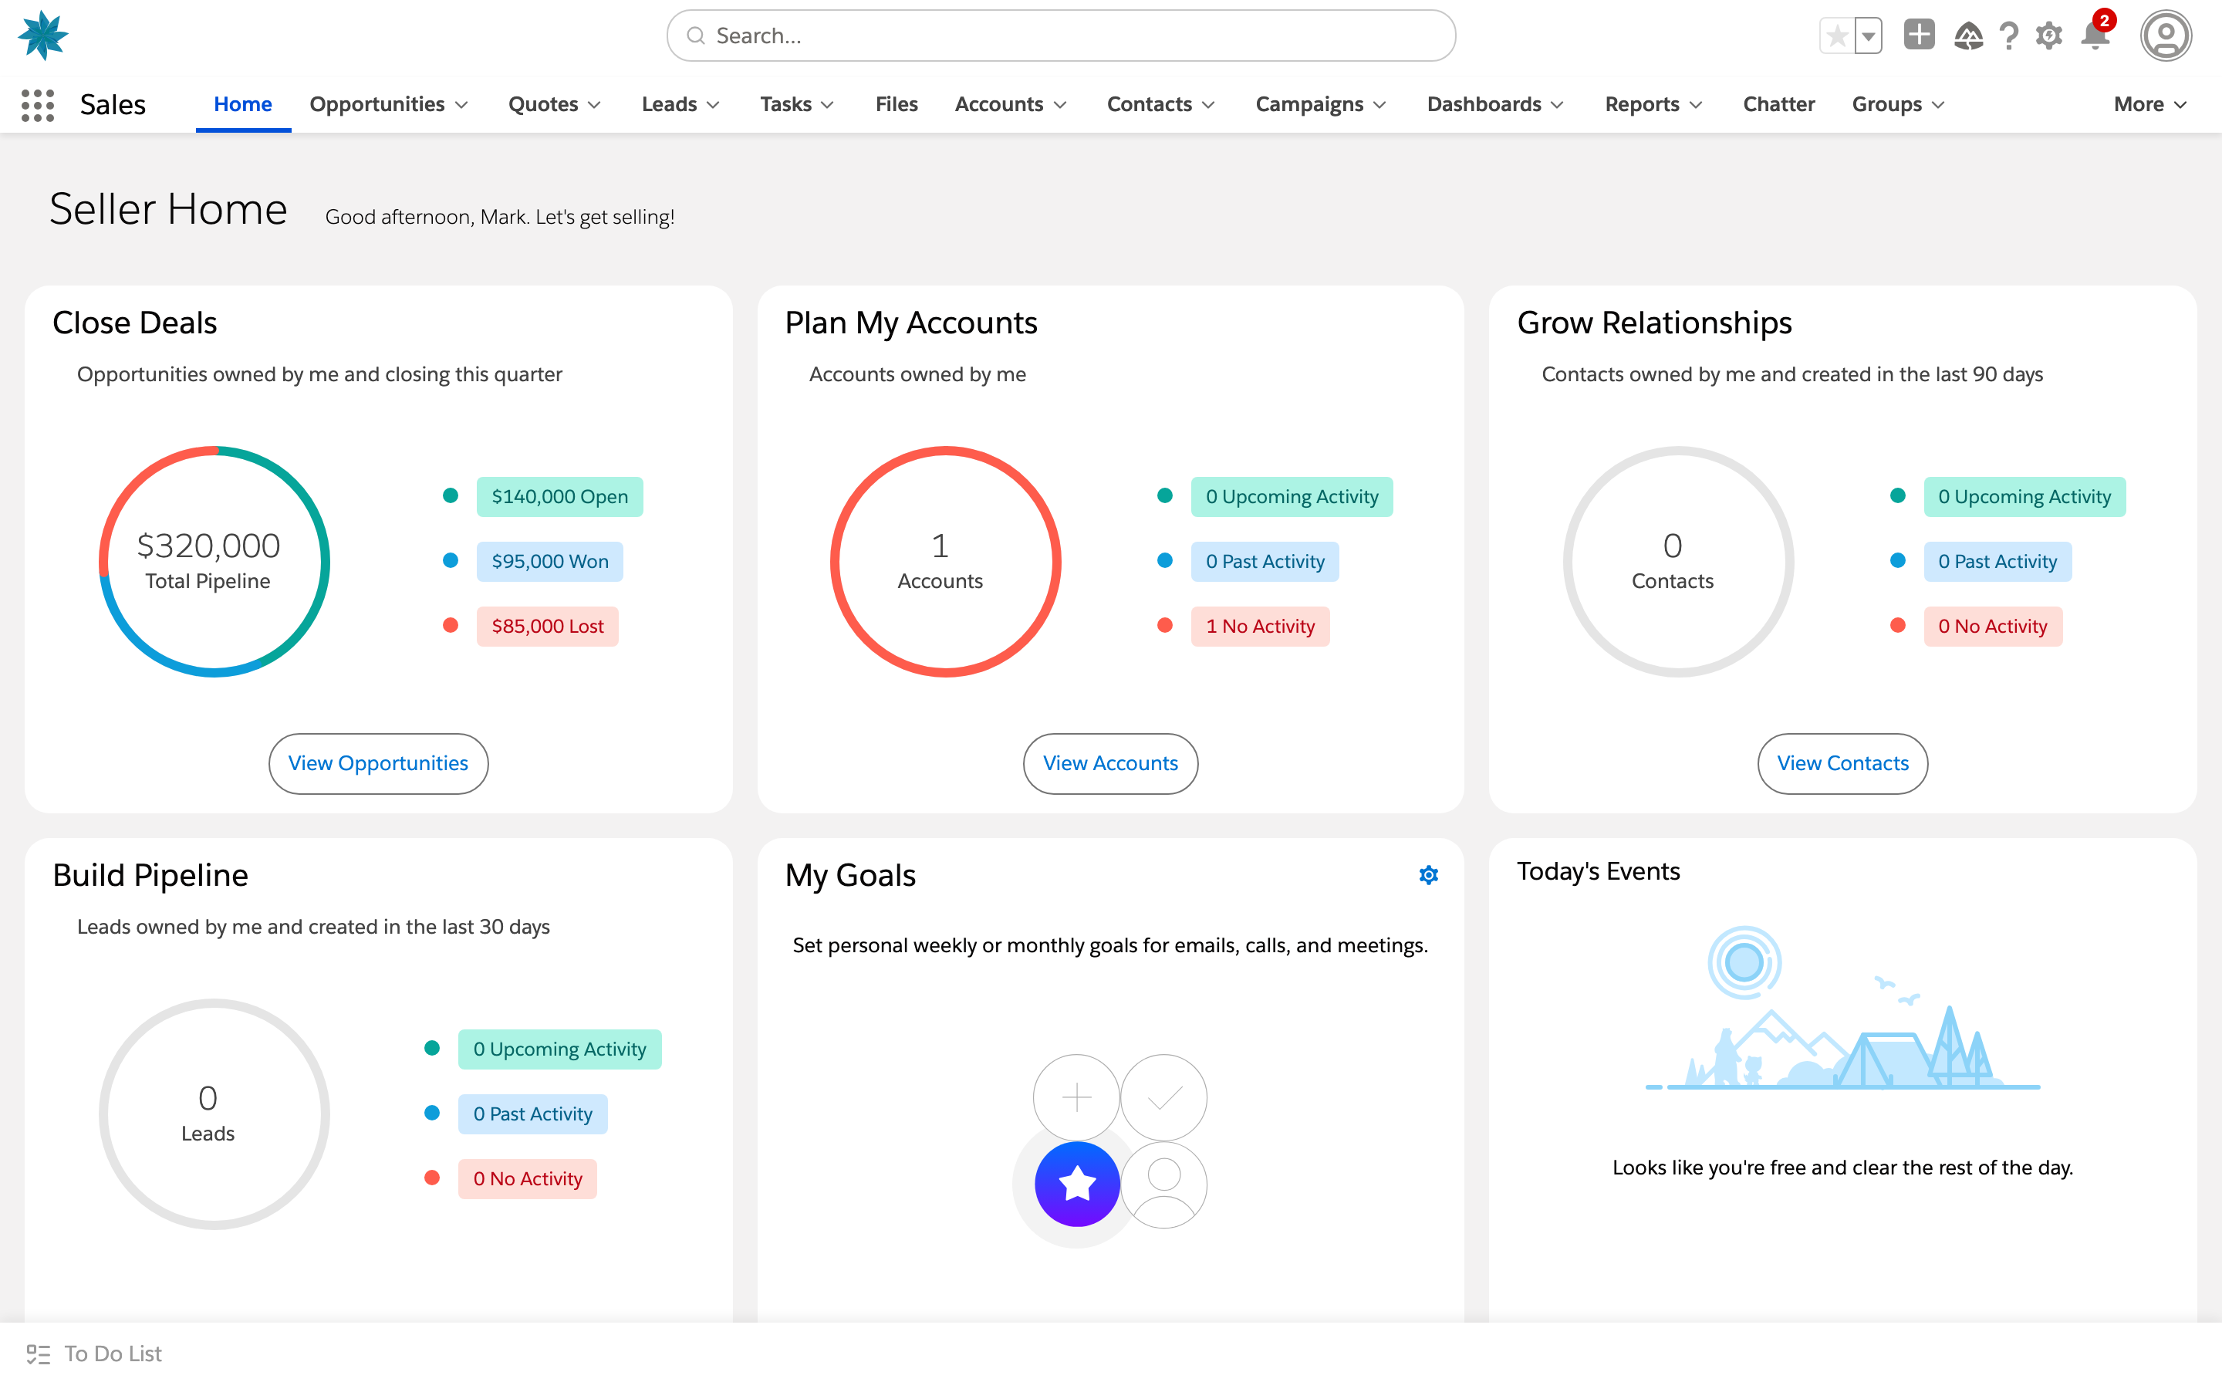Click Leads 0 Past Activity badge
2222x1389 pixels.
(x=532, y=1114)
